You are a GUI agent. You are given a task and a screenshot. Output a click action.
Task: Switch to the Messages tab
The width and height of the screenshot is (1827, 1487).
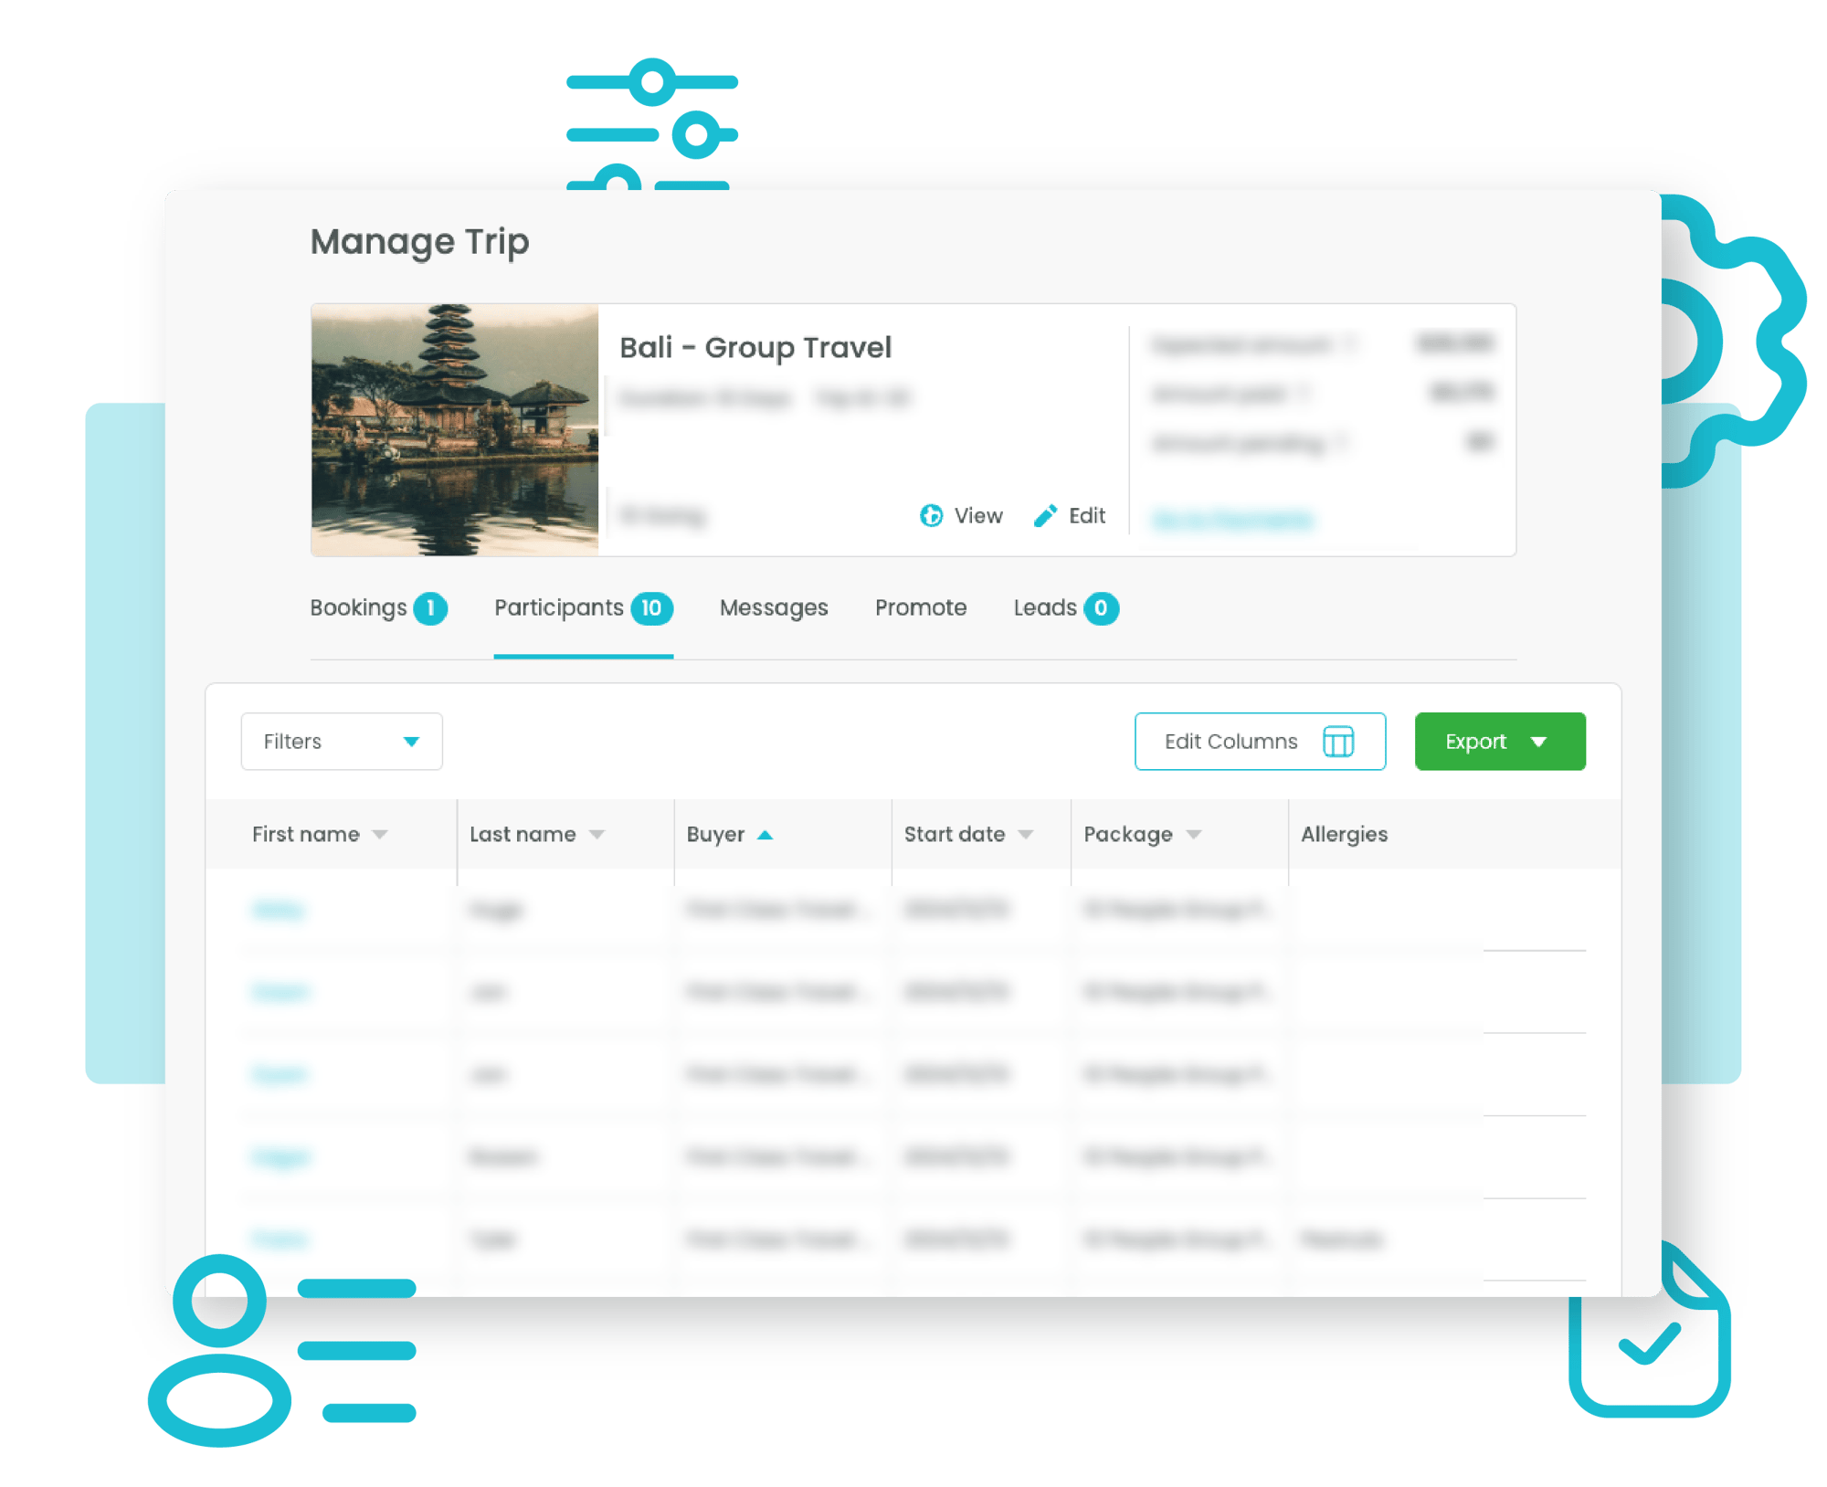tap(774, 606)
